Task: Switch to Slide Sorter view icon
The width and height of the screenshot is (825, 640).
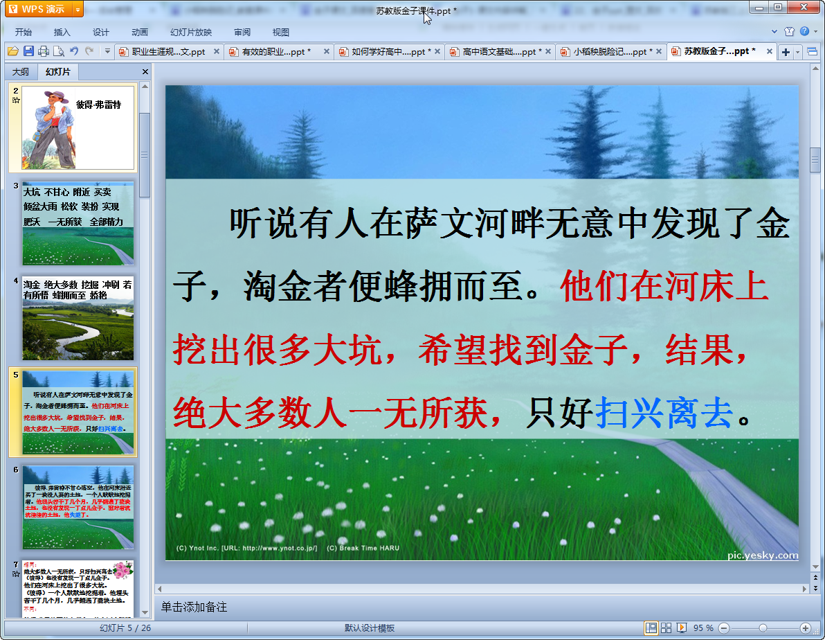Action: (x=666, y=628)
